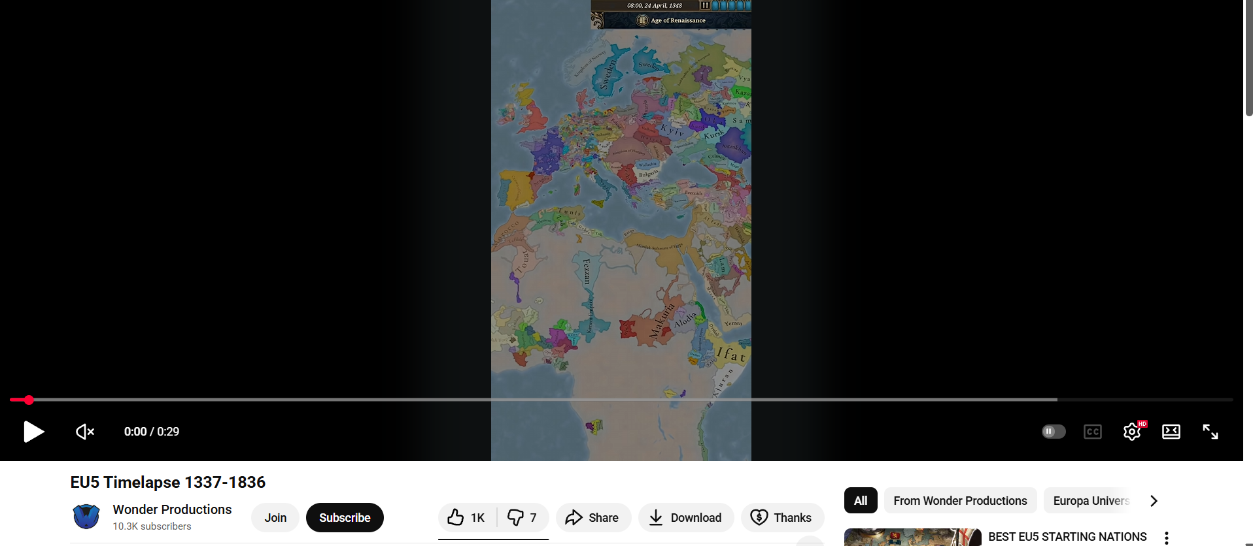The width and height of the screenshot is (1253, 546).
Task: Enter full screen mode
Action: coord(1210,432)
